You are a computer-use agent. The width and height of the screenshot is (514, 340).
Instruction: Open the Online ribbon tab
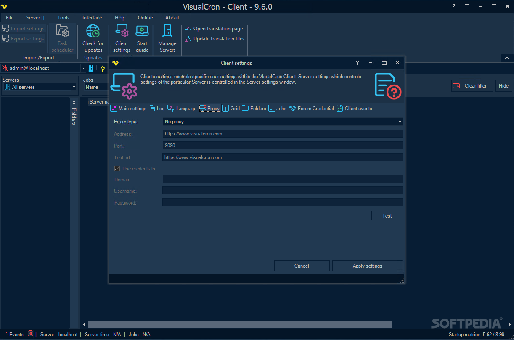click(146, 18)
